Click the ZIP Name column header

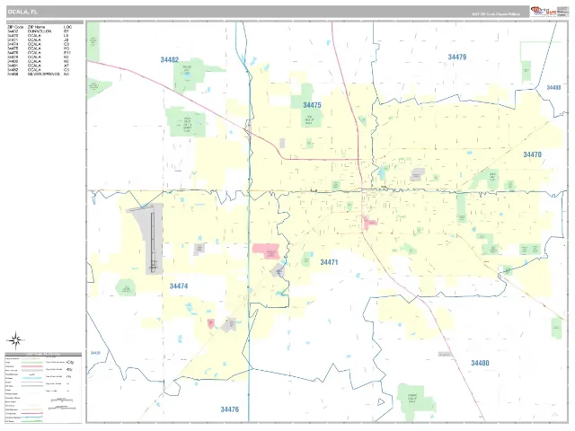(36, 27)
